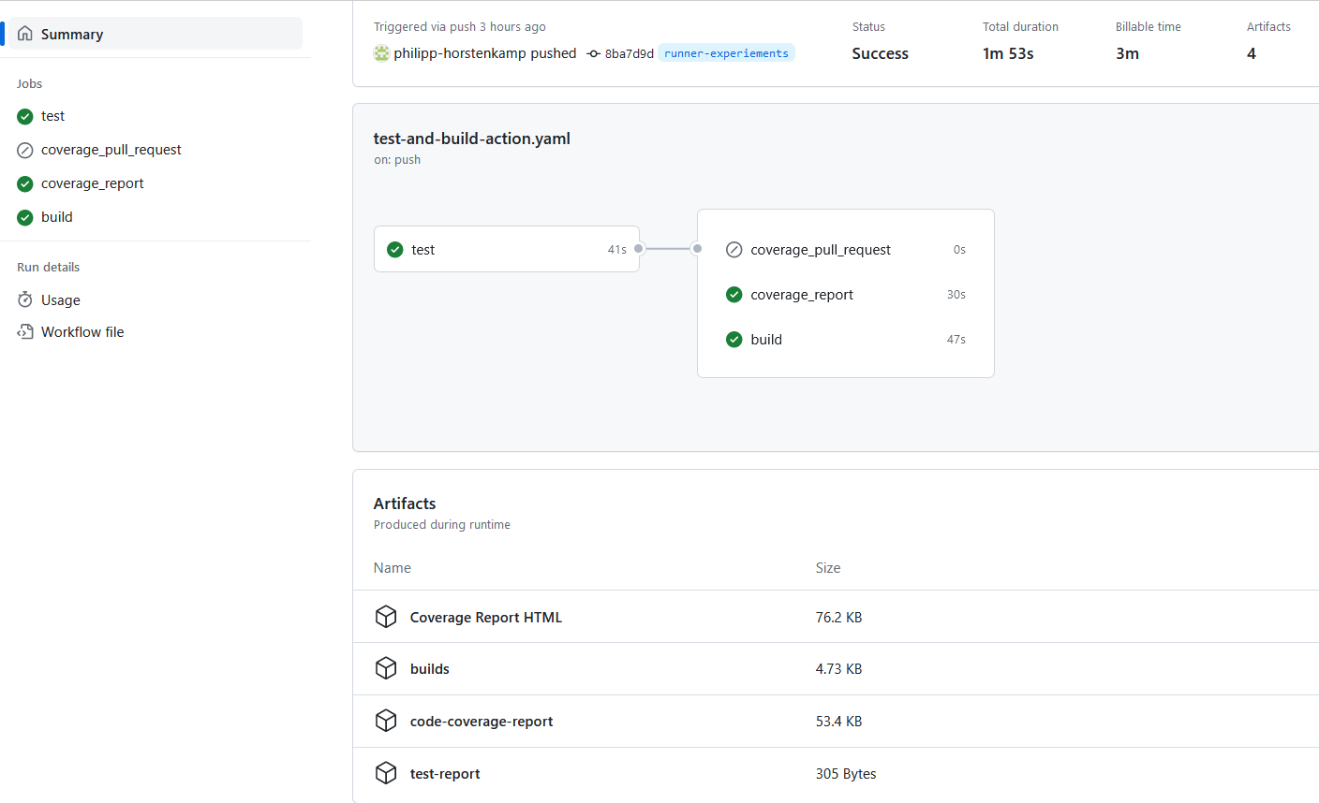Open the Workflow file link
Viewport: 1319px width, 803px height.
tap(82, 332)
